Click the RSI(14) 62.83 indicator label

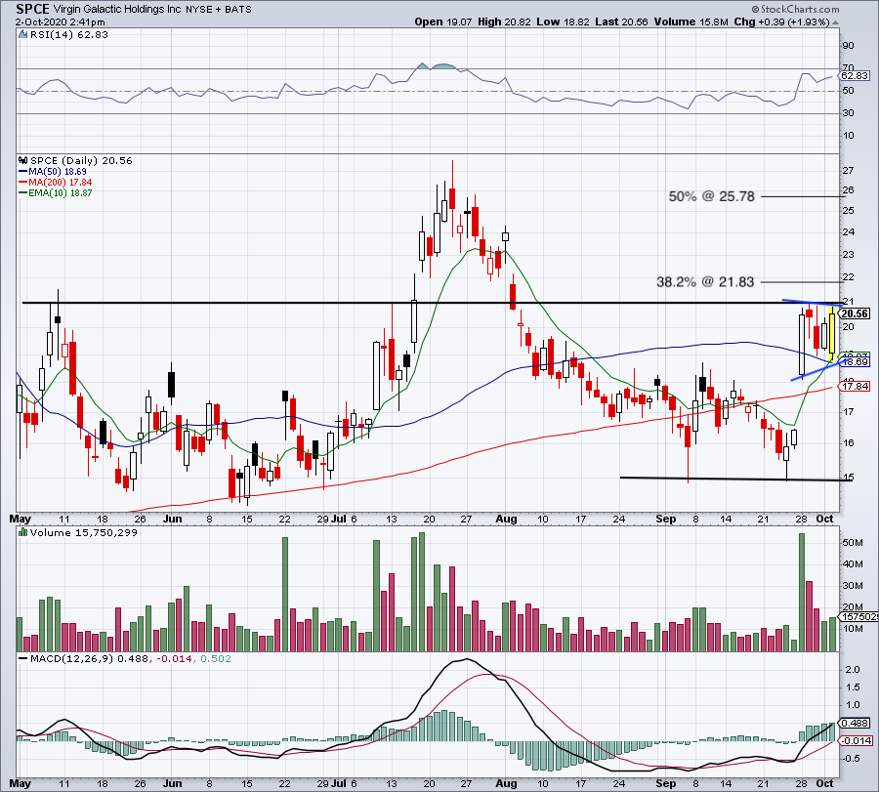(x=68, y=35)
